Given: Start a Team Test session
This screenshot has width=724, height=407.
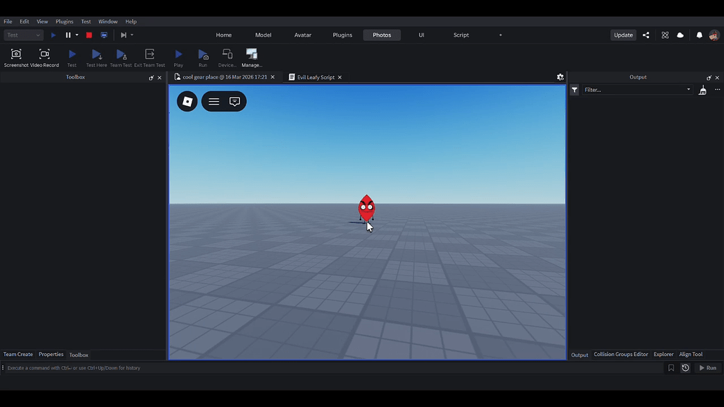Looking at the screenshot, I should [121, 54].
